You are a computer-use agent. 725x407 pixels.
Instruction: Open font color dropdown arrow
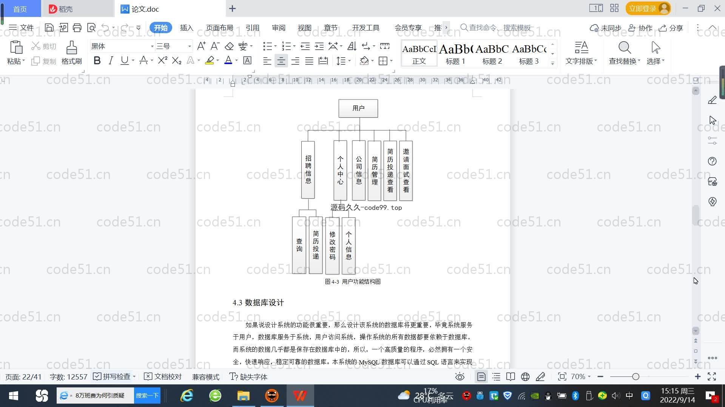click(236, 61)
